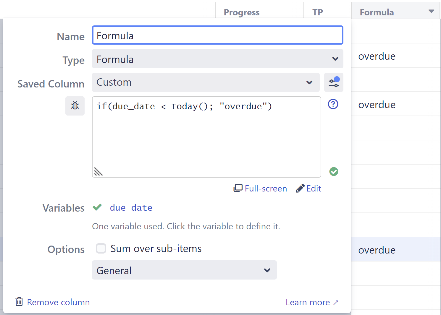Click the bug debug icon beside formula editor
The image size is (441, 315).
coord(75,106)
